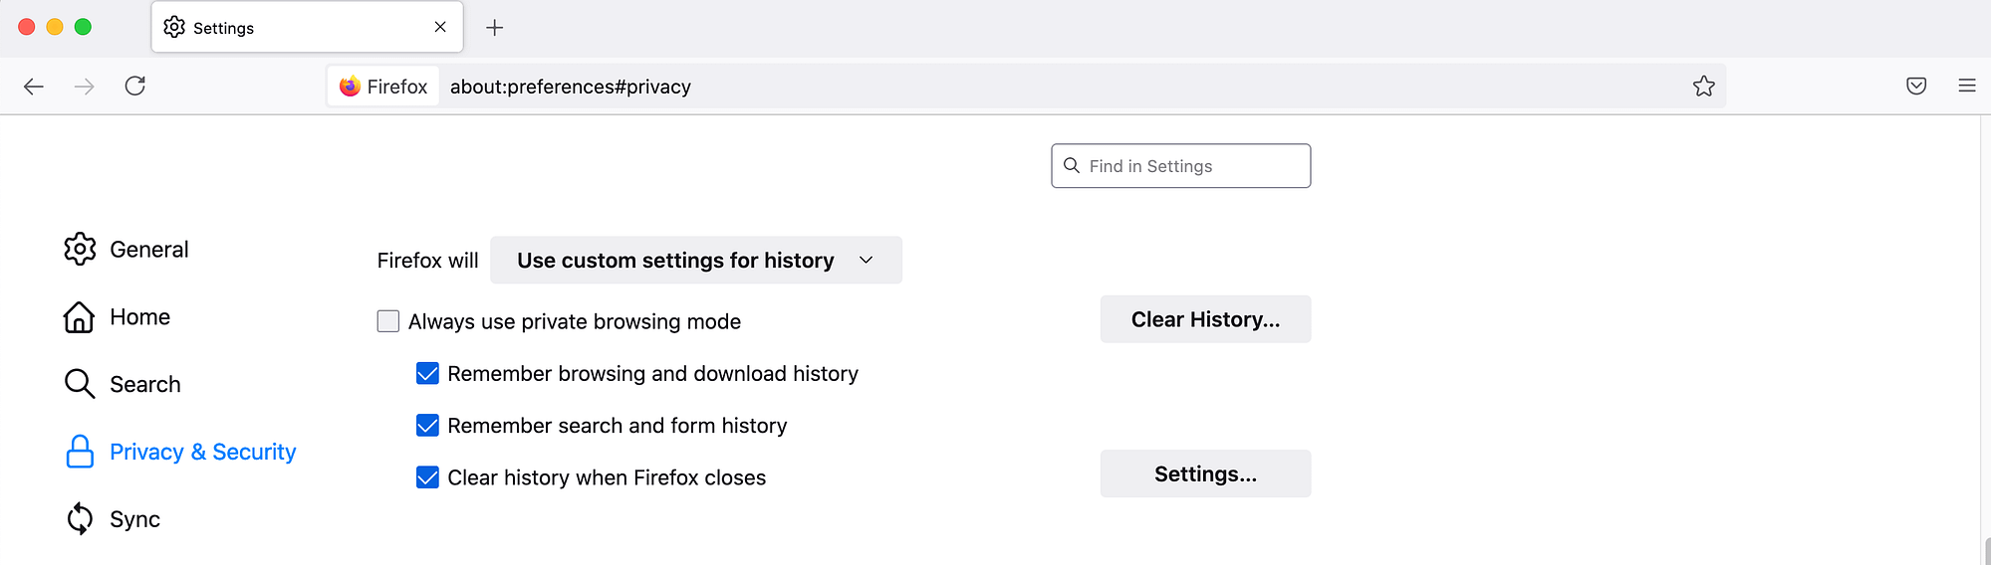Click the Firefox logo identity box
The width and height of the screenshot is (1991, 565).
(x=383, y=87)
